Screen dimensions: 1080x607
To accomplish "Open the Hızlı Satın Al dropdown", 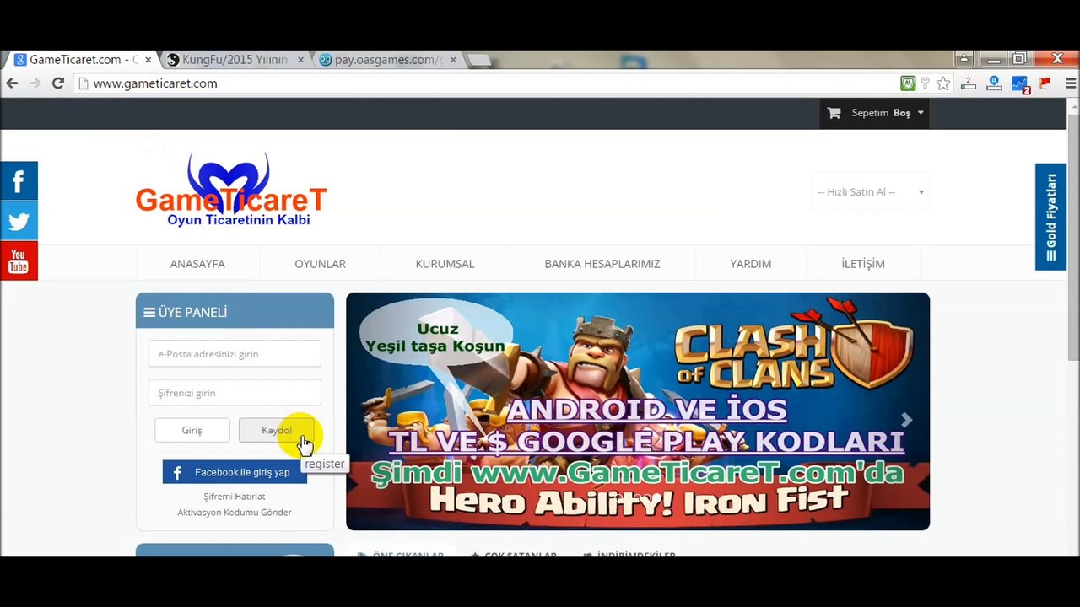I will pyautogui.click(x=870, y=192).
